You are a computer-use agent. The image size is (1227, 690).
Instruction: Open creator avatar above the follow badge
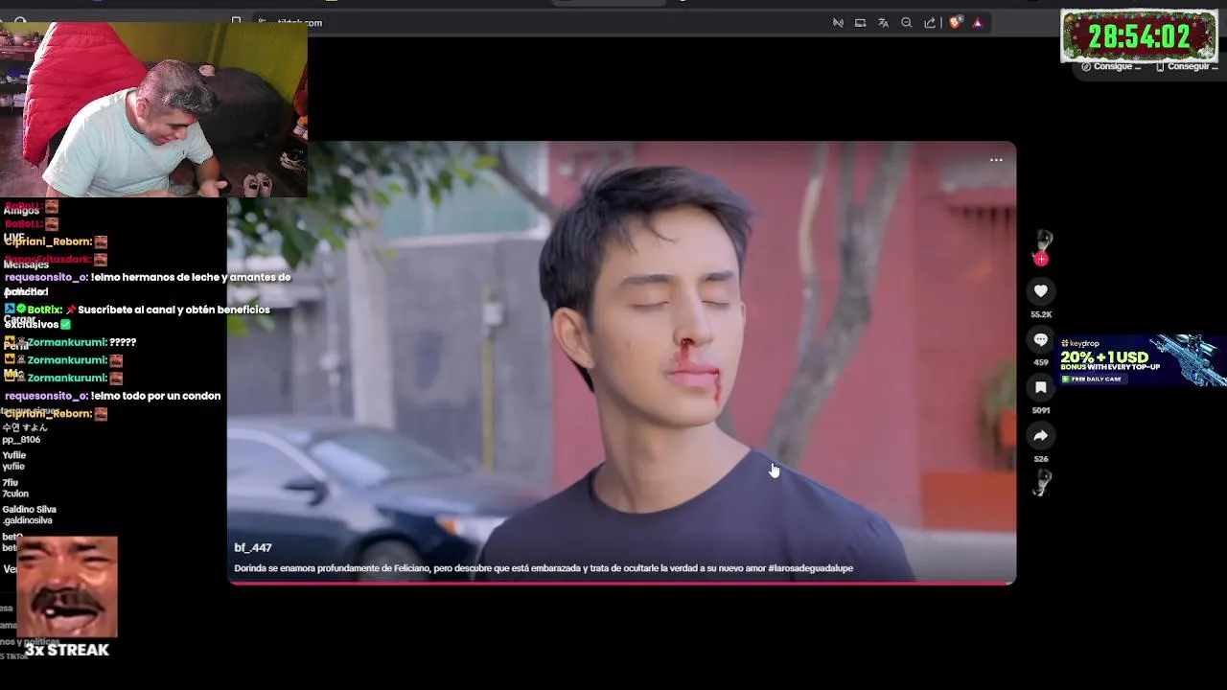[x=1042, y=241]
